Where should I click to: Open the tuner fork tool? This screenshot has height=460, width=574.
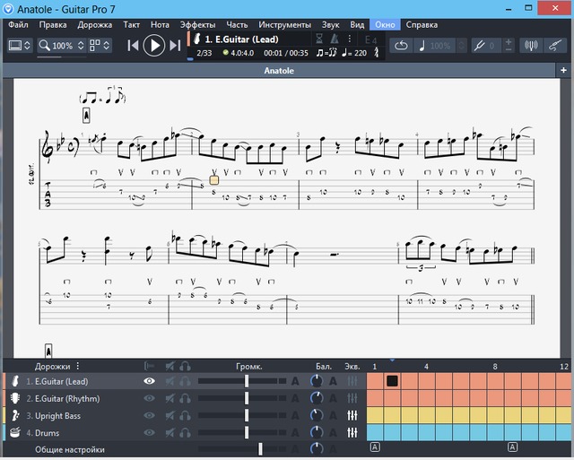pos(480,45)
